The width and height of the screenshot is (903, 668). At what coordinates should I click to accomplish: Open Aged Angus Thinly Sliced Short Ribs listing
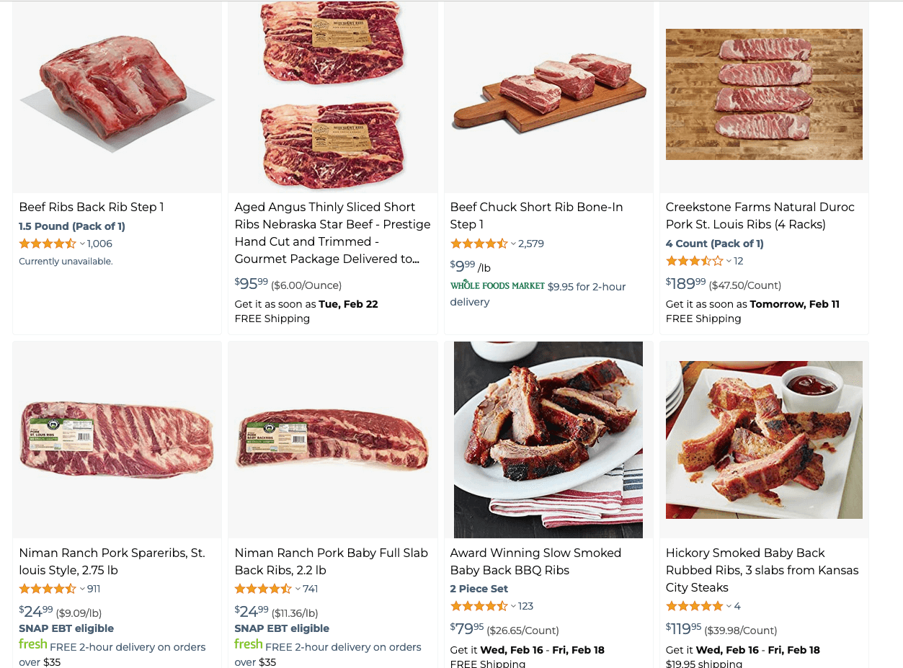pyautogui.click(x=332, y=233)
